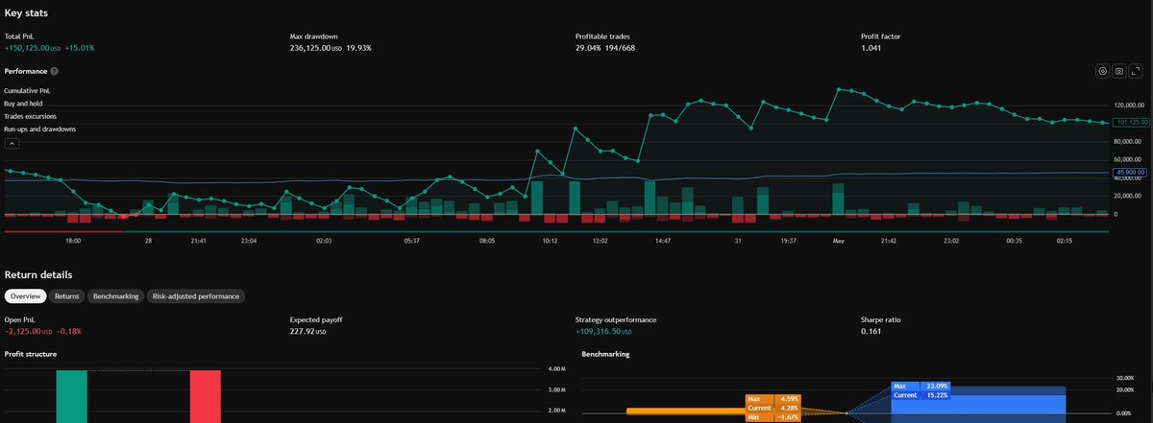Click the Strategy outperformance +109,316.50 value

coord(601,331)
